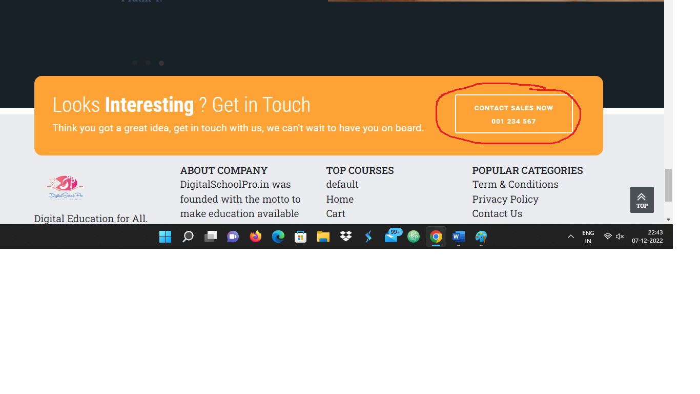Screen dimensions: 700x394
Task: Switch to Microsoft Word in taskbar
Action: 458,237
